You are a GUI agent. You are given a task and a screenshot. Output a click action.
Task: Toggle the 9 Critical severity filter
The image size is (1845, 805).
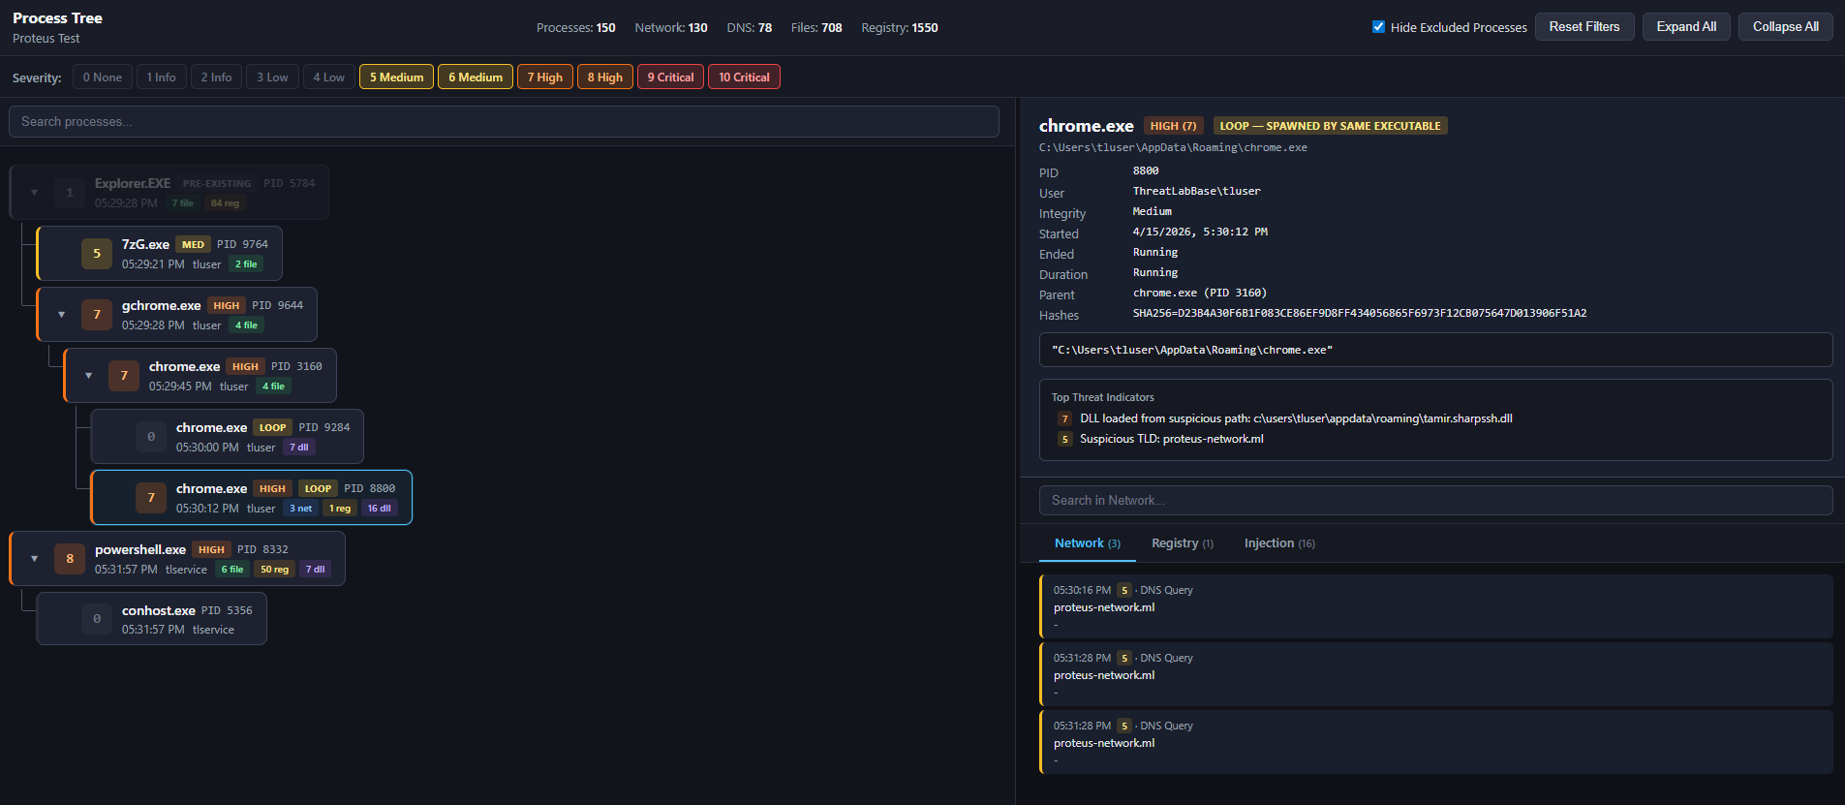click(671, 77)
